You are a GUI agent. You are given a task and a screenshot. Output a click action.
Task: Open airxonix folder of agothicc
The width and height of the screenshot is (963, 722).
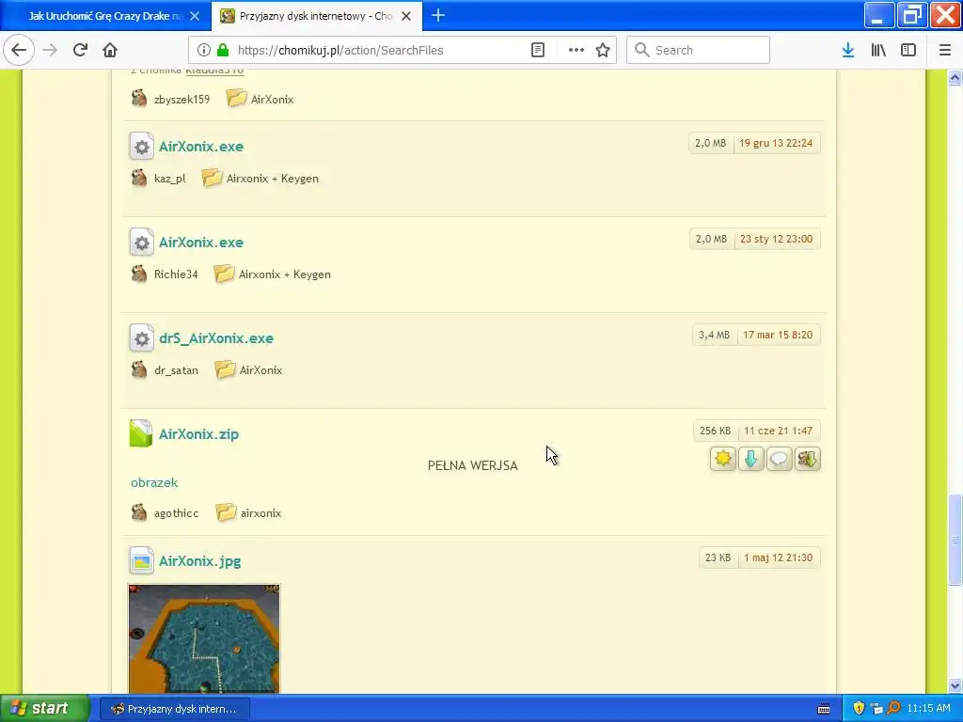coord(260,513)
